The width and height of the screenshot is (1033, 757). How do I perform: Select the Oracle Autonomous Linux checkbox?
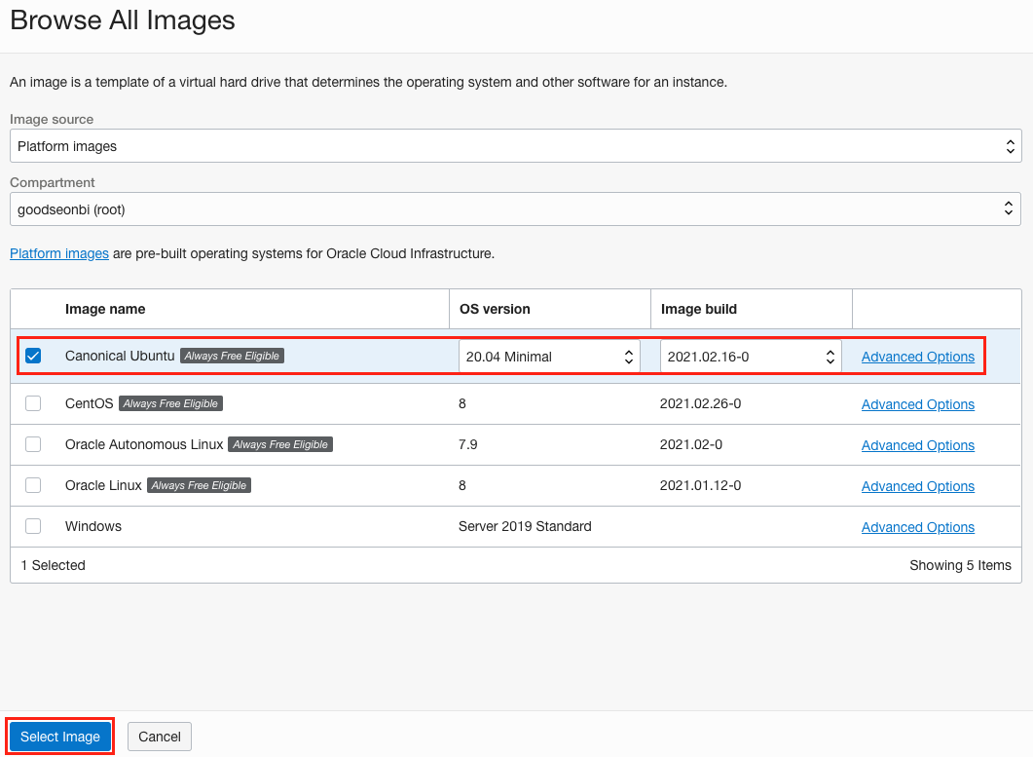tap(33, 444)
